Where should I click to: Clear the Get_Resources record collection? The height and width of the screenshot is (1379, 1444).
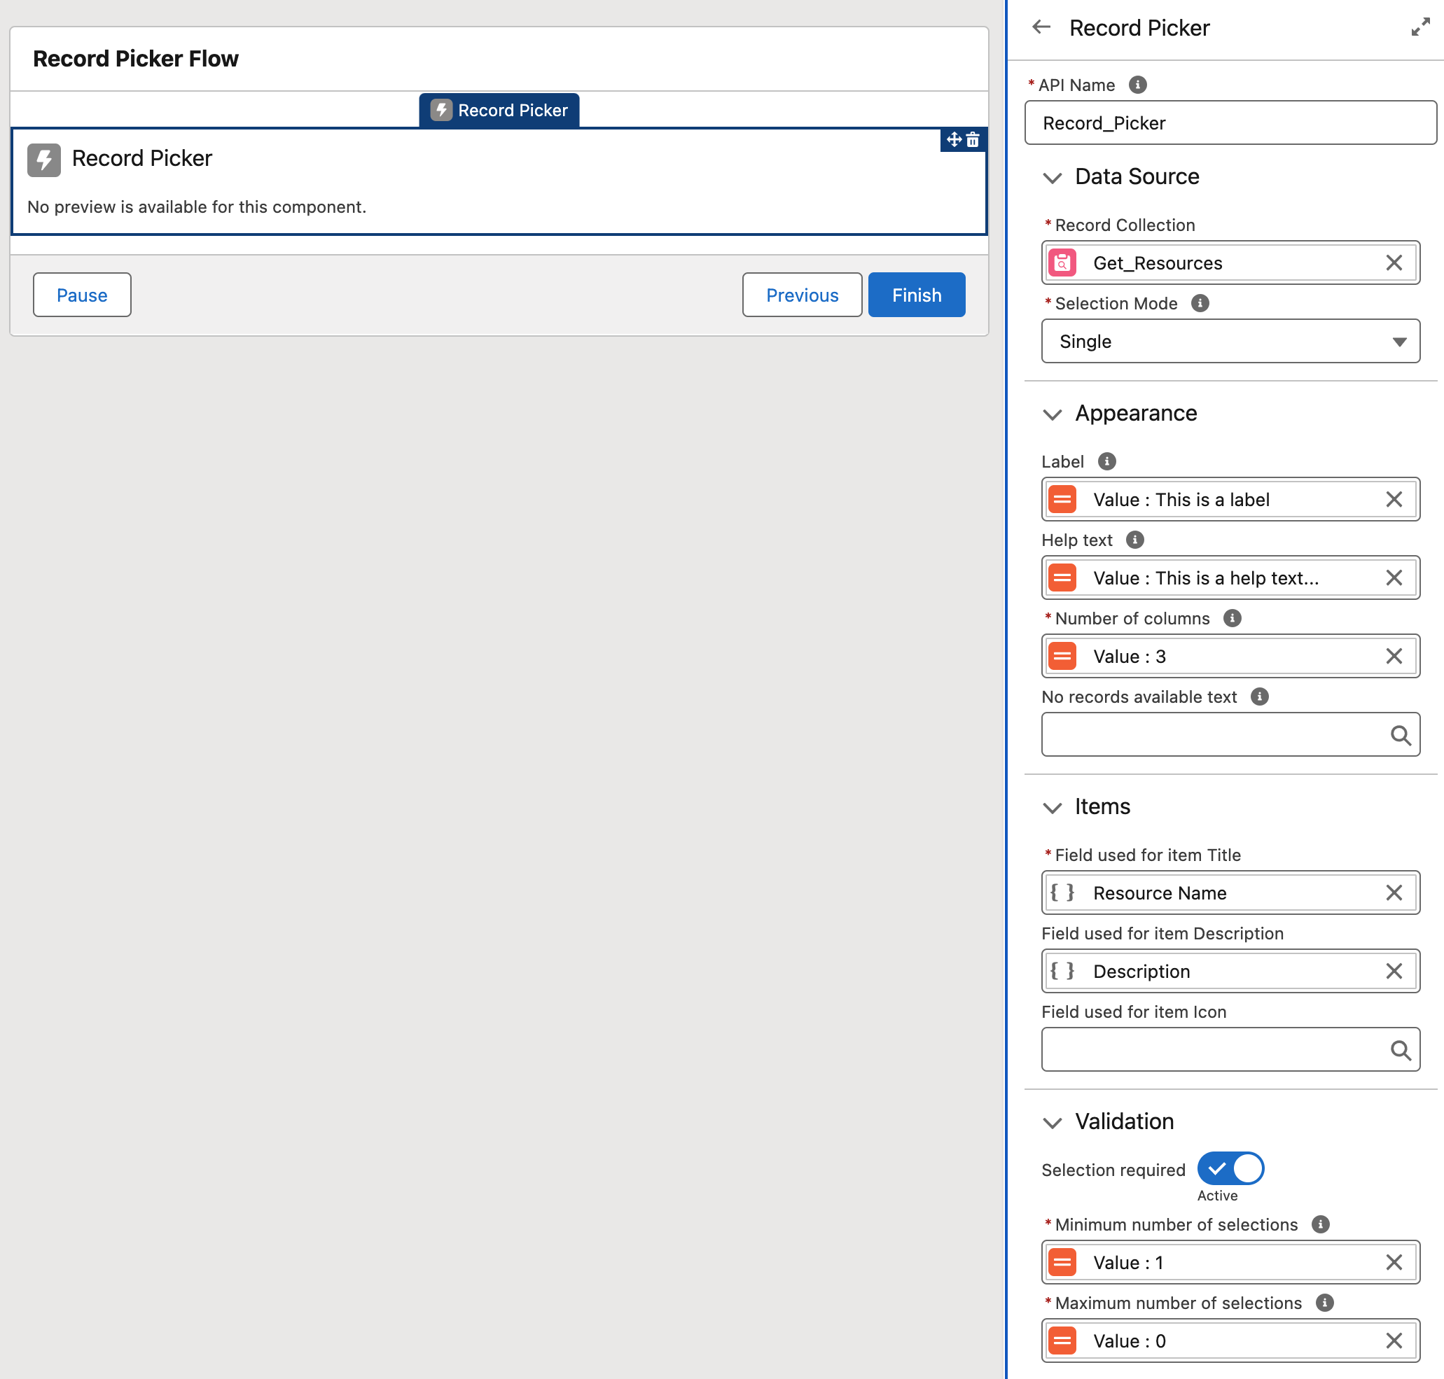(x=1394, y=262)
